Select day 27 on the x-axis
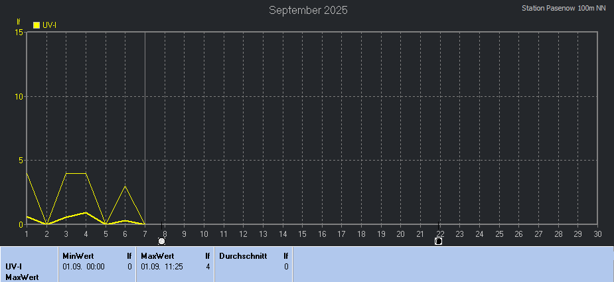The width and height of the screenshot is (614, 282). (538, 234)
